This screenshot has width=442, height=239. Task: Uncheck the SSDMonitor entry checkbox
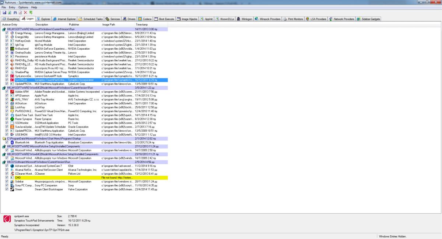point(7,123)
